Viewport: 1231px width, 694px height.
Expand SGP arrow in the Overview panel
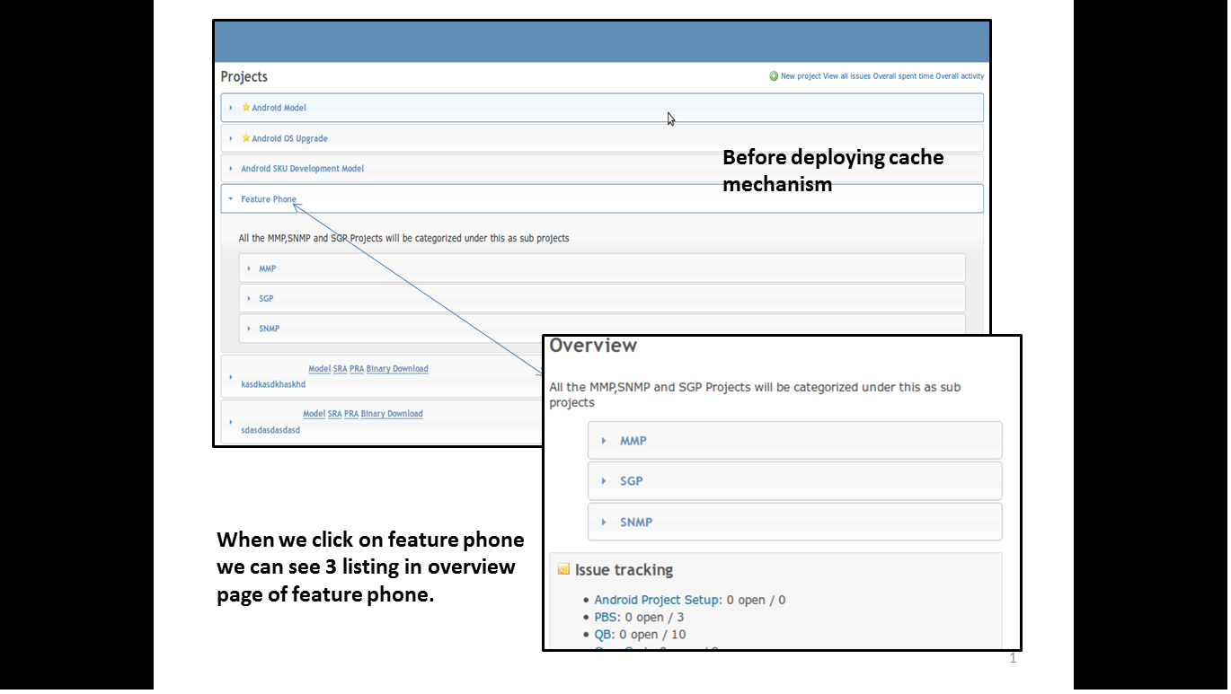pos(604,481)
